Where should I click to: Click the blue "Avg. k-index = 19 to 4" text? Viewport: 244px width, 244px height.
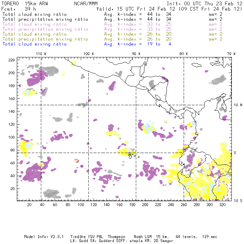[138, 44]
